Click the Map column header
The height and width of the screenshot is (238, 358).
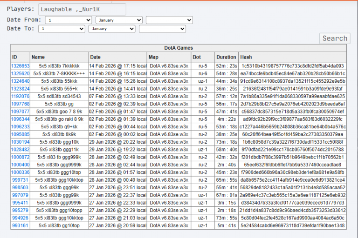(x=169, y=57)
